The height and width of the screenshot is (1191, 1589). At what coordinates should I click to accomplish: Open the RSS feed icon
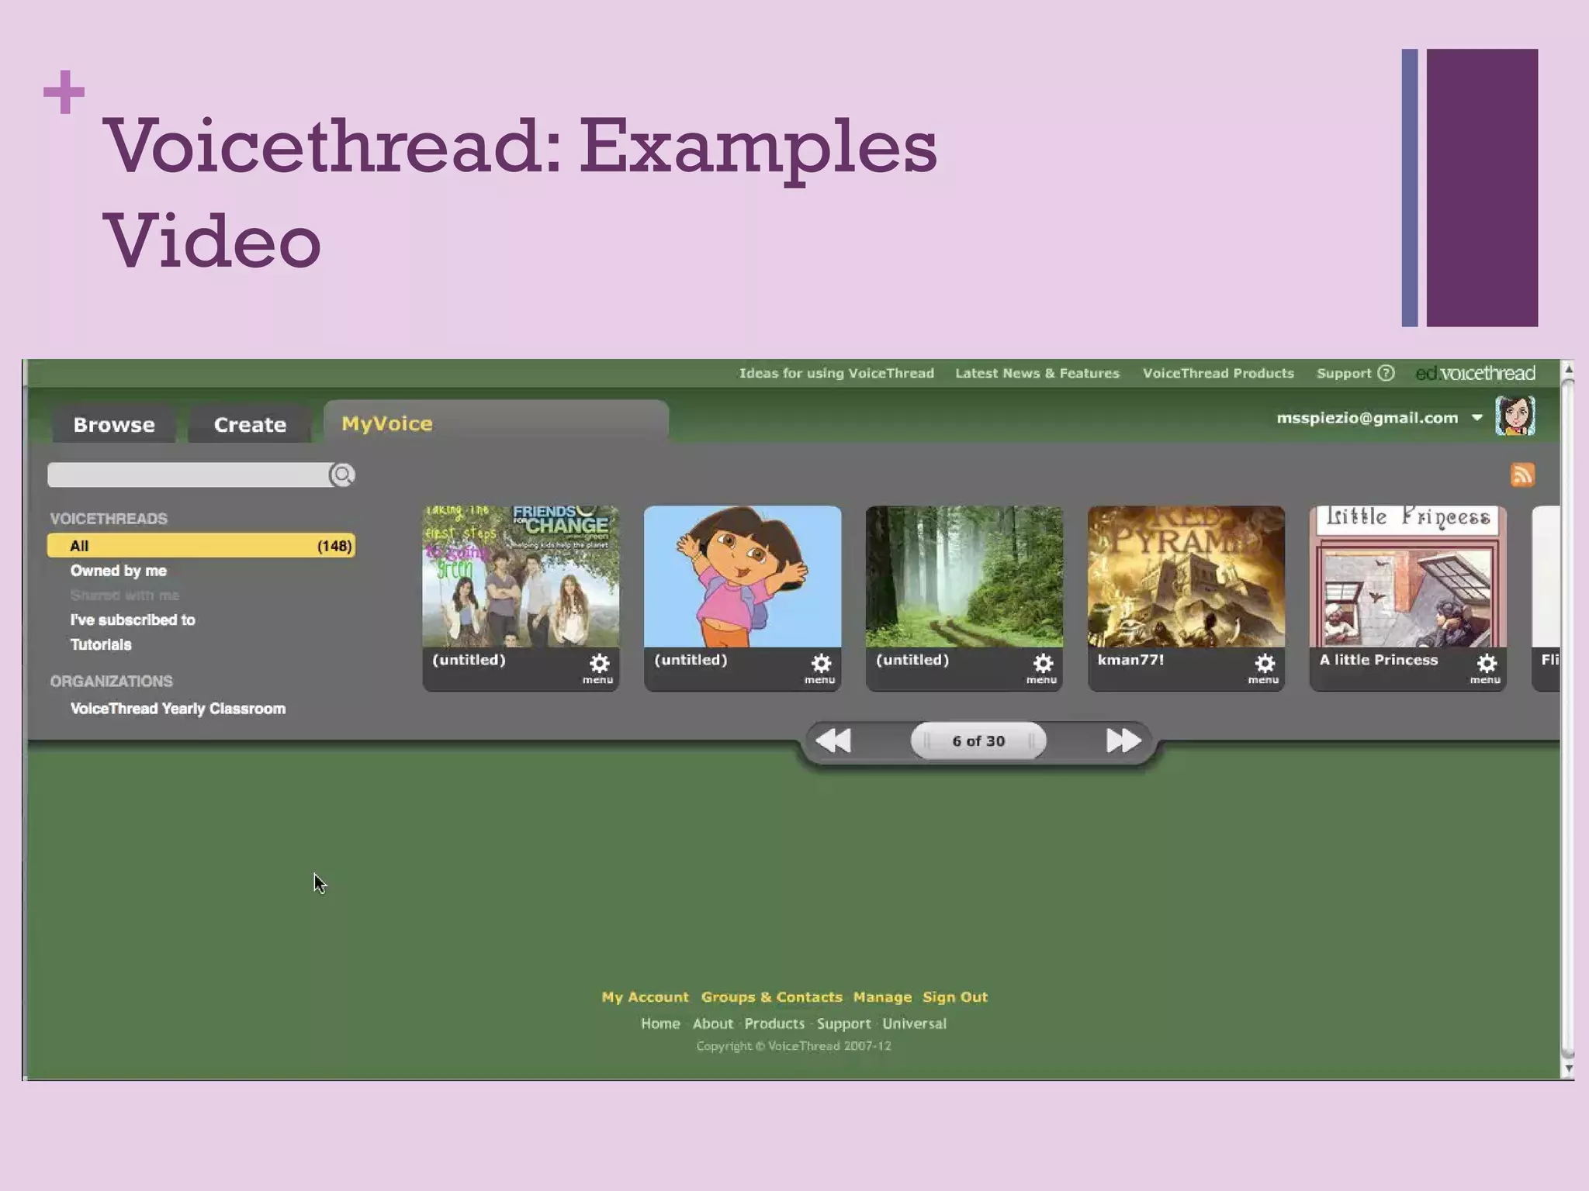(x=1522, y=475)
